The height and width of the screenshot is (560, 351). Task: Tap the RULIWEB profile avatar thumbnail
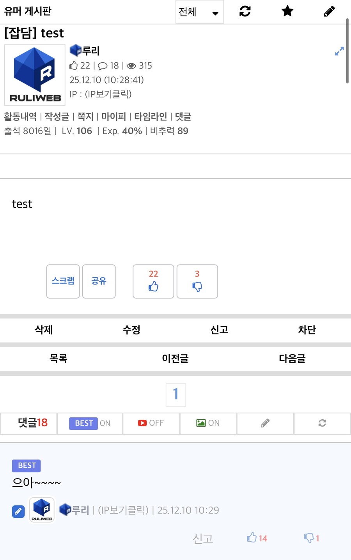click(x=34, y=74)
